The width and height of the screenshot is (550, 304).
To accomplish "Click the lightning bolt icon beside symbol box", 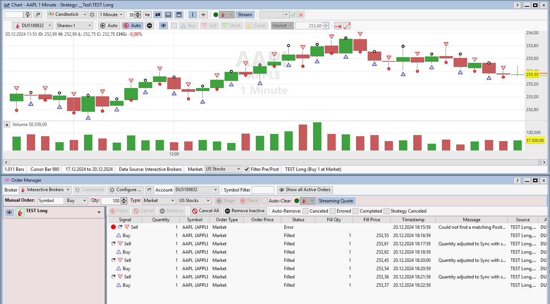I will 27,15.
